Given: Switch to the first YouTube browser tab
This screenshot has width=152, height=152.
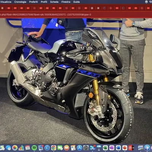Looking at the screenshot, I should click(9, 8).
